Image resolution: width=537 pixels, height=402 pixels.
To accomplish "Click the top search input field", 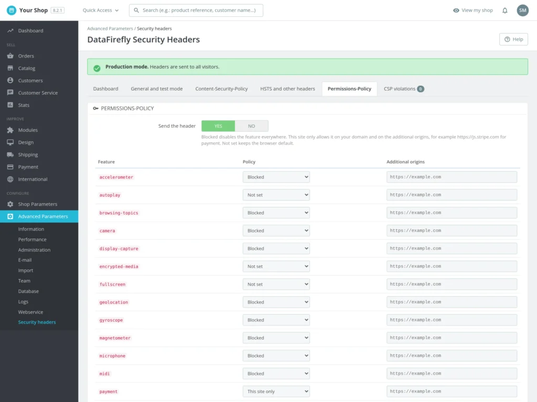I will click(x=196, y=10).
